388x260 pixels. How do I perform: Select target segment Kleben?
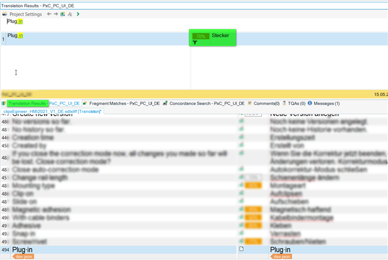coord(281,225)
